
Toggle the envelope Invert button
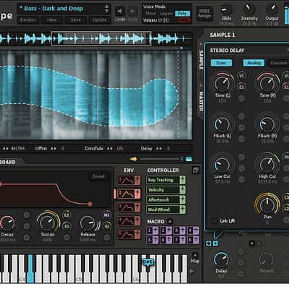click(x=98, y=176)
